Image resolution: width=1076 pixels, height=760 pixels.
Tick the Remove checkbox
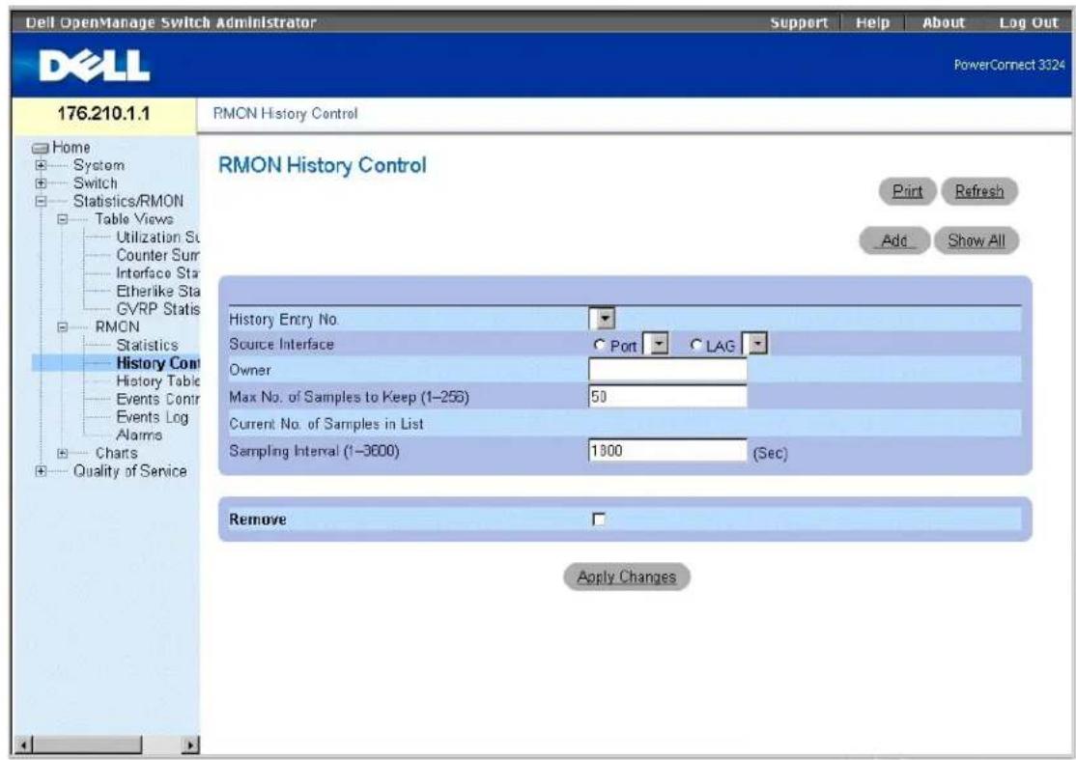click(599, 520)
